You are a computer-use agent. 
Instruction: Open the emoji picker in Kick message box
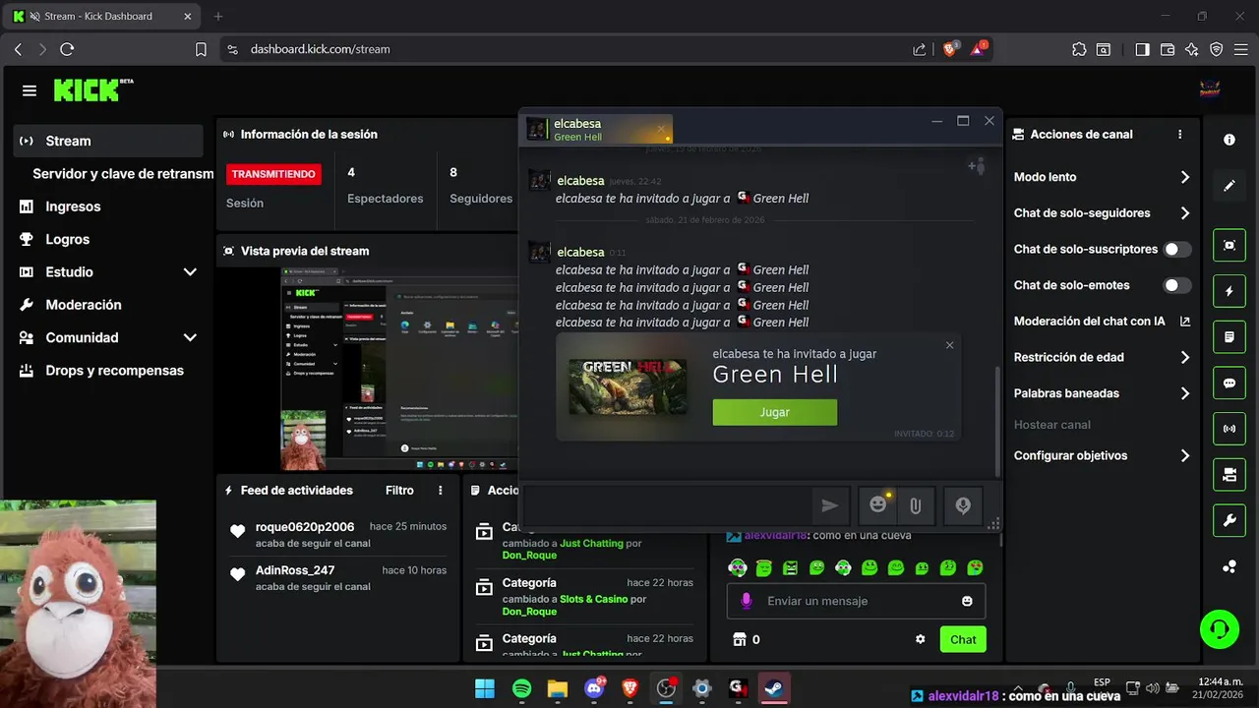967,601
